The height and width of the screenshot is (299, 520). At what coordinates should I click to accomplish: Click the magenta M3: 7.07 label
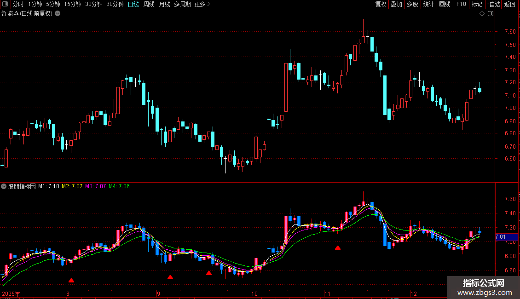[x=96, y=186]
